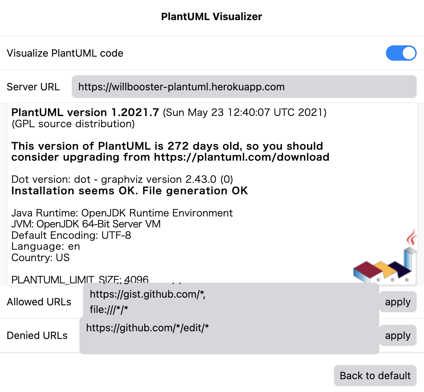Select the willbooster-plantuml.herokuapp.com server address
Viewport: 424px width, 392px height.
pos(181,87)
